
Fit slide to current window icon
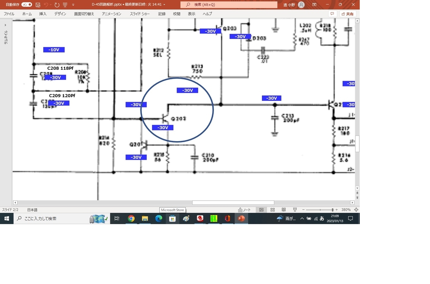pos(356,210)
